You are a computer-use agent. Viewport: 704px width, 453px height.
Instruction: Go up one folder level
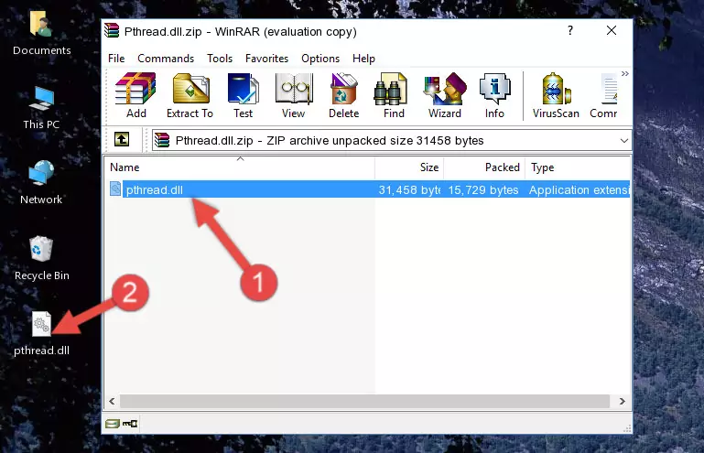pyautogui.click(x=122, y=140)
